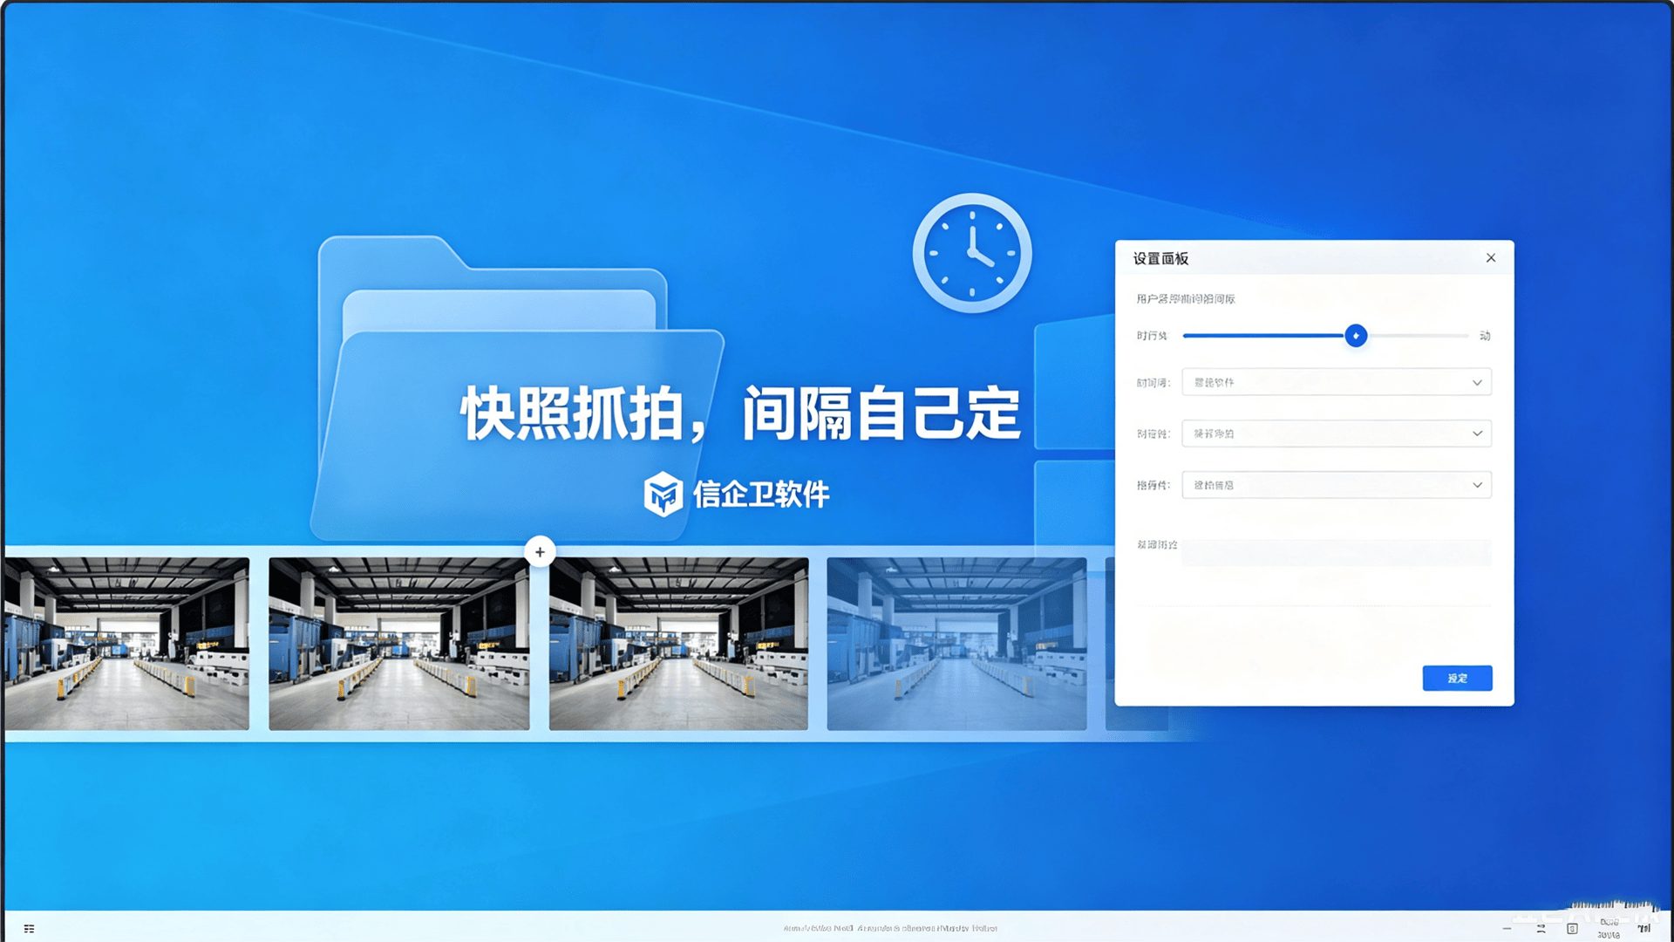This screenshot has width=1674, height=942.
Task: Confirm with the blue button in the settings panel
Action: point(1457,678)
